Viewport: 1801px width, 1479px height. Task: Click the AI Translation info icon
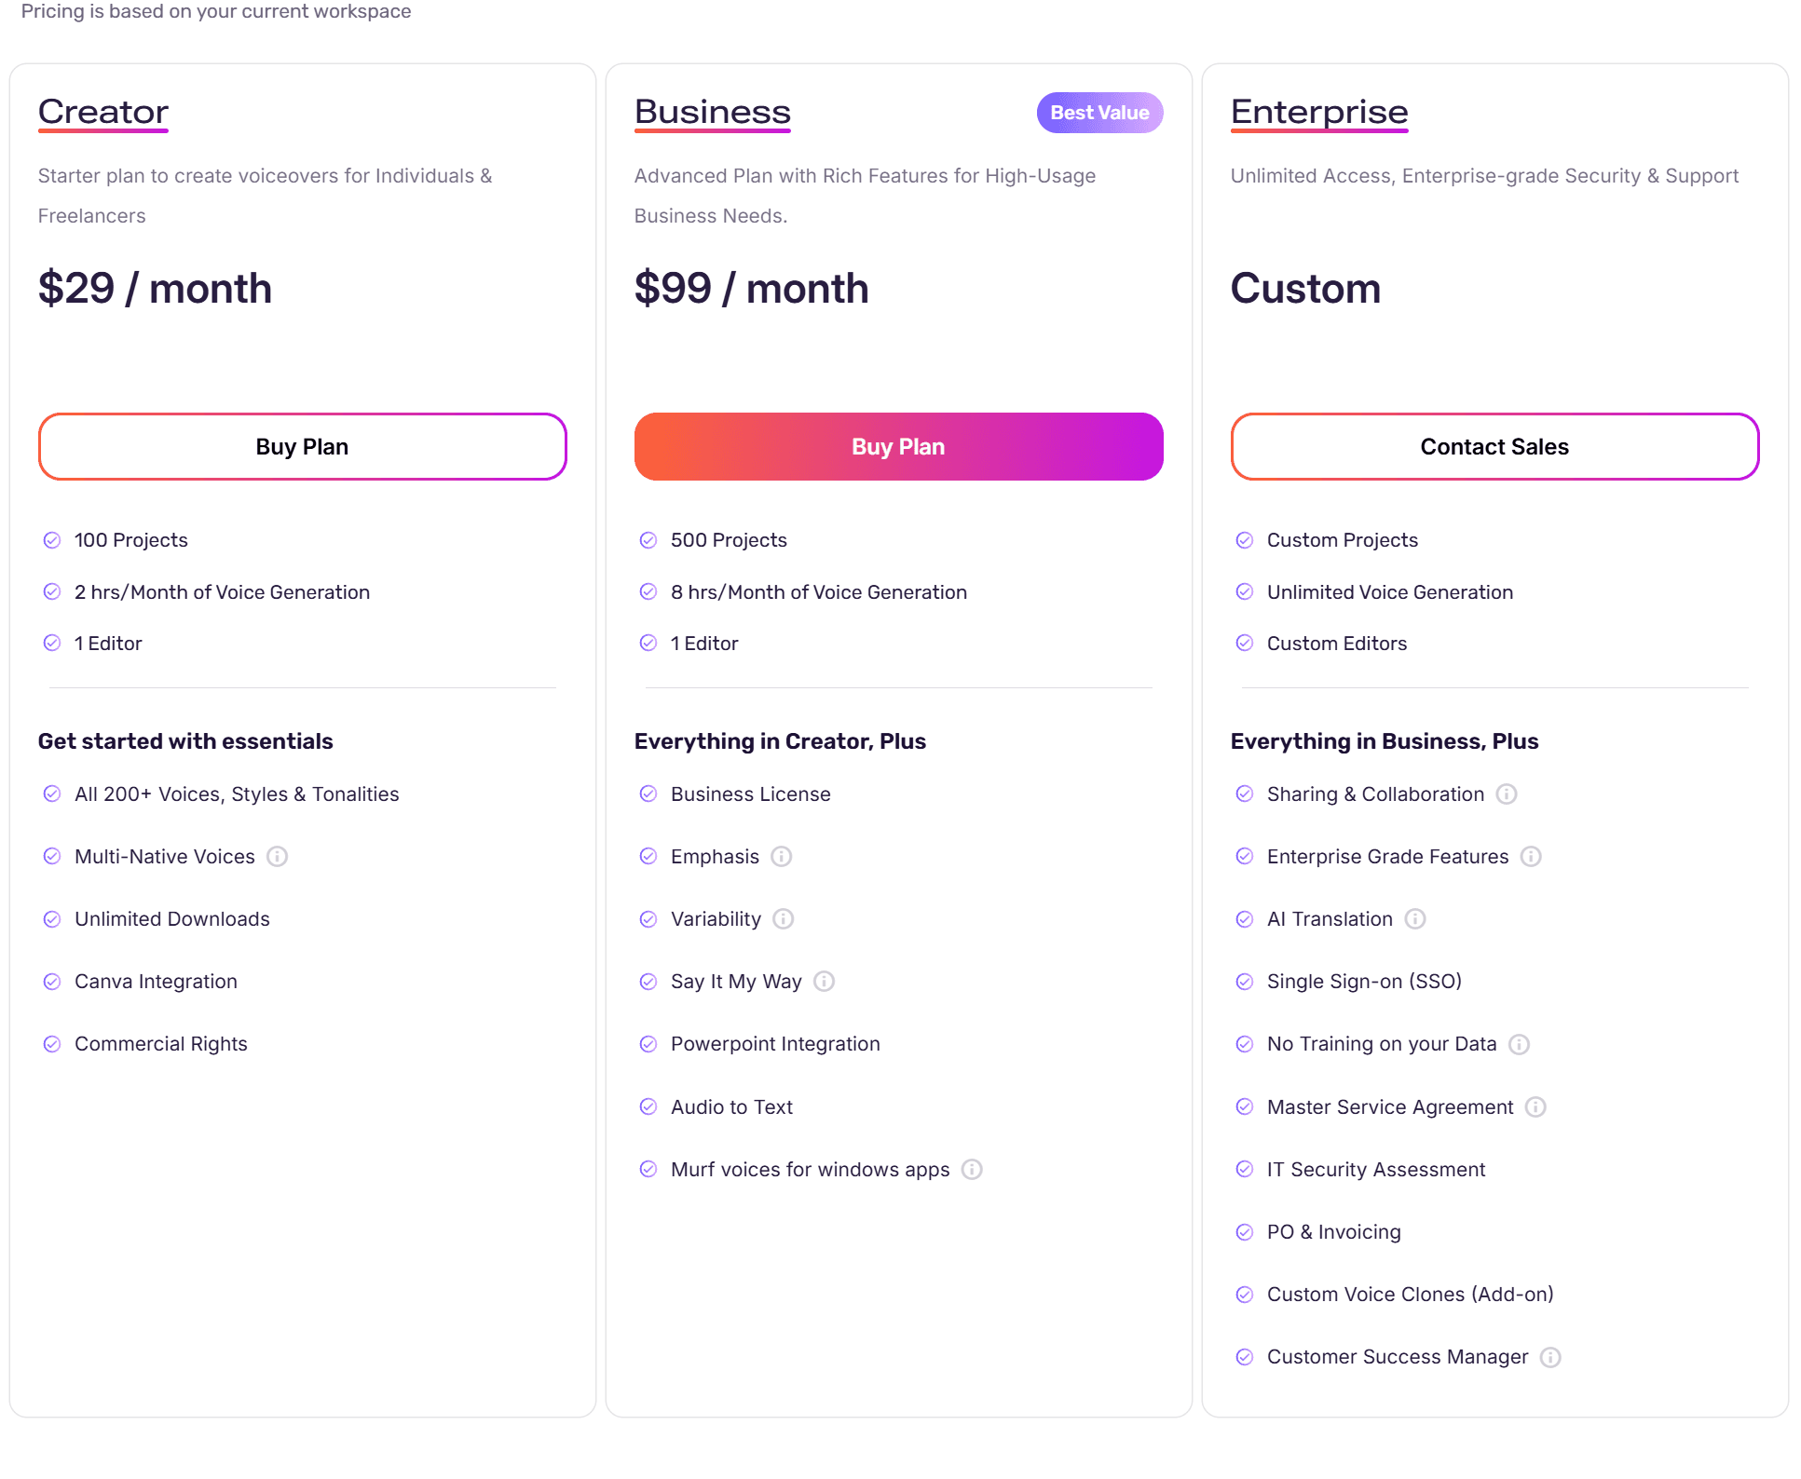(x=1415, y=918)
